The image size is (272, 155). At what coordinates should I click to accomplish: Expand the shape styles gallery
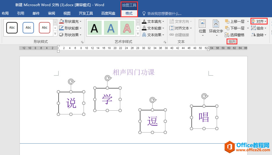click(55, 34)
